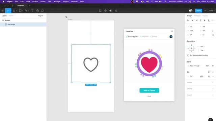Switch to the Prototype tab
This screenshot has width=216, height=121.
pyautogui.click(x=197, y=16)
